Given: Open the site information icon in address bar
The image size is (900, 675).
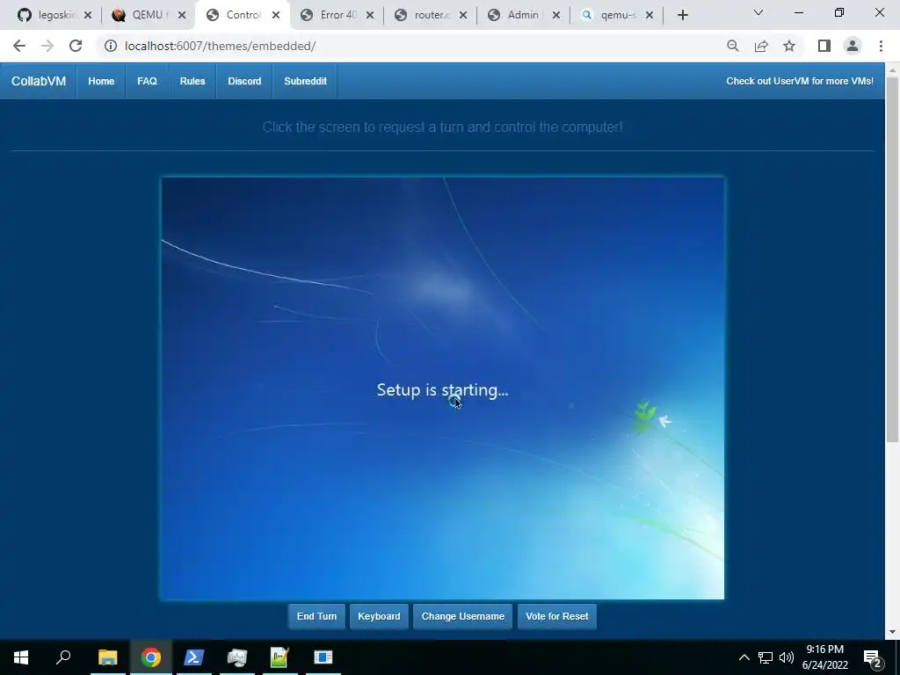Looking at the screenshot, I should [110, 46].
